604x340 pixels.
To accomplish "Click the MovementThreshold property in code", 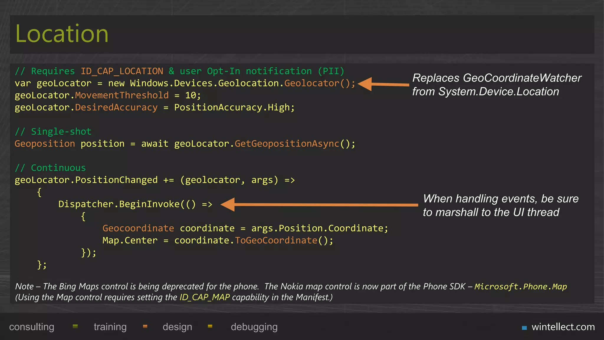I will (122, 95).
